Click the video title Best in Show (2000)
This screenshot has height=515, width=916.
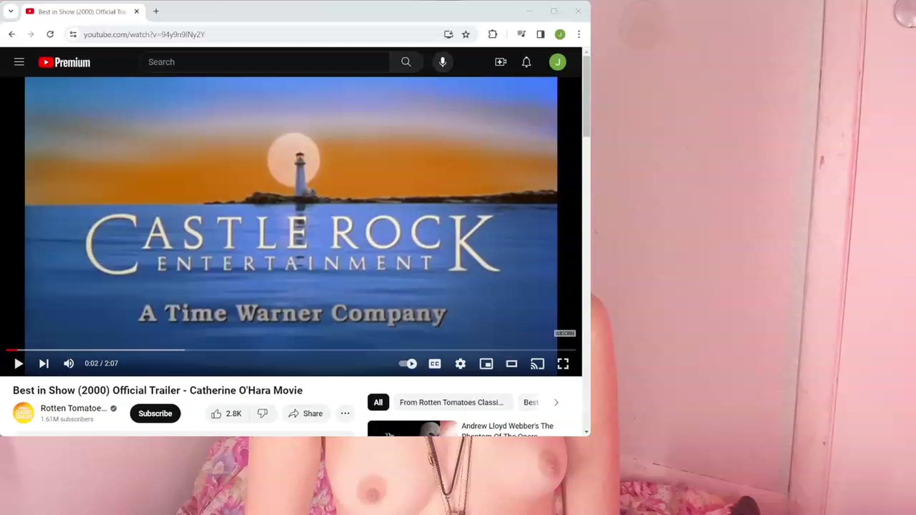pos(157,391)
